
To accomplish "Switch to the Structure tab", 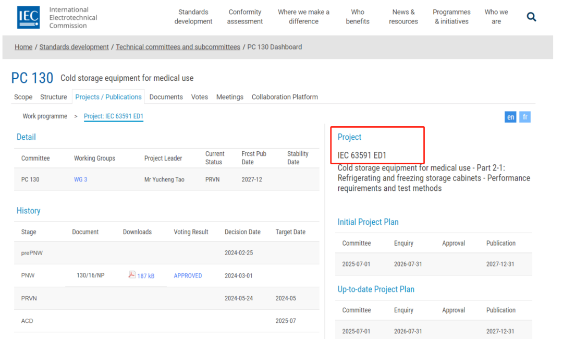I will (54, 97).
